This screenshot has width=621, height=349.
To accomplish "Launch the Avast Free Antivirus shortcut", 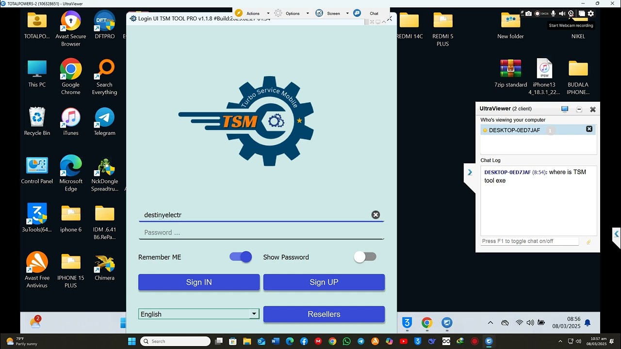I will point(37,270).
